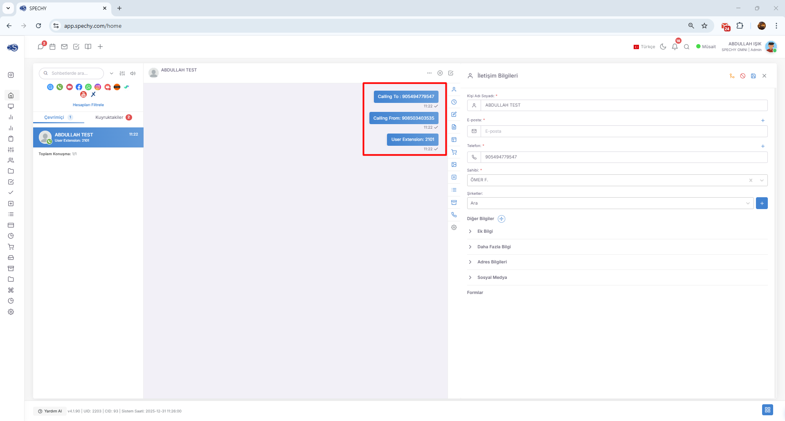
Task: Save contact with blue floppy disk icon
Action: click(754, 76)
